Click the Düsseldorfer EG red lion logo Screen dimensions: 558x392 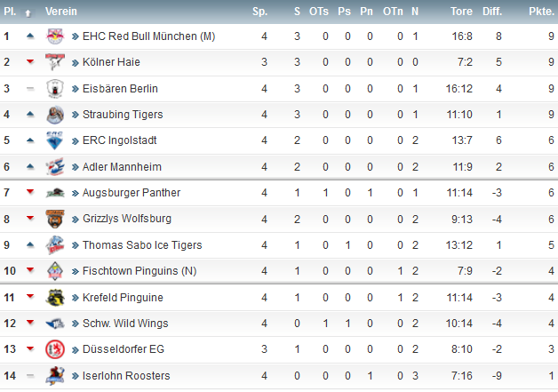[55, 349]
